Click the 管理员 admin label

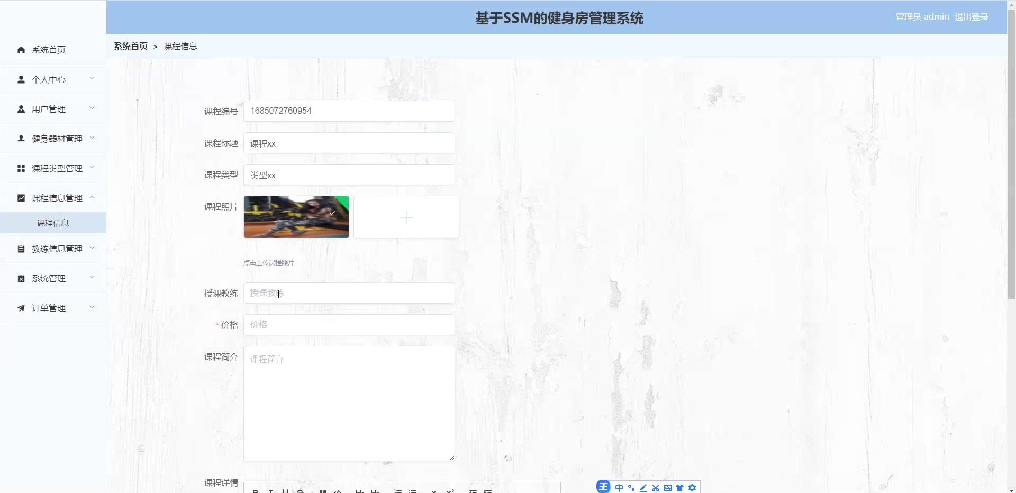(x=922, y=17)
